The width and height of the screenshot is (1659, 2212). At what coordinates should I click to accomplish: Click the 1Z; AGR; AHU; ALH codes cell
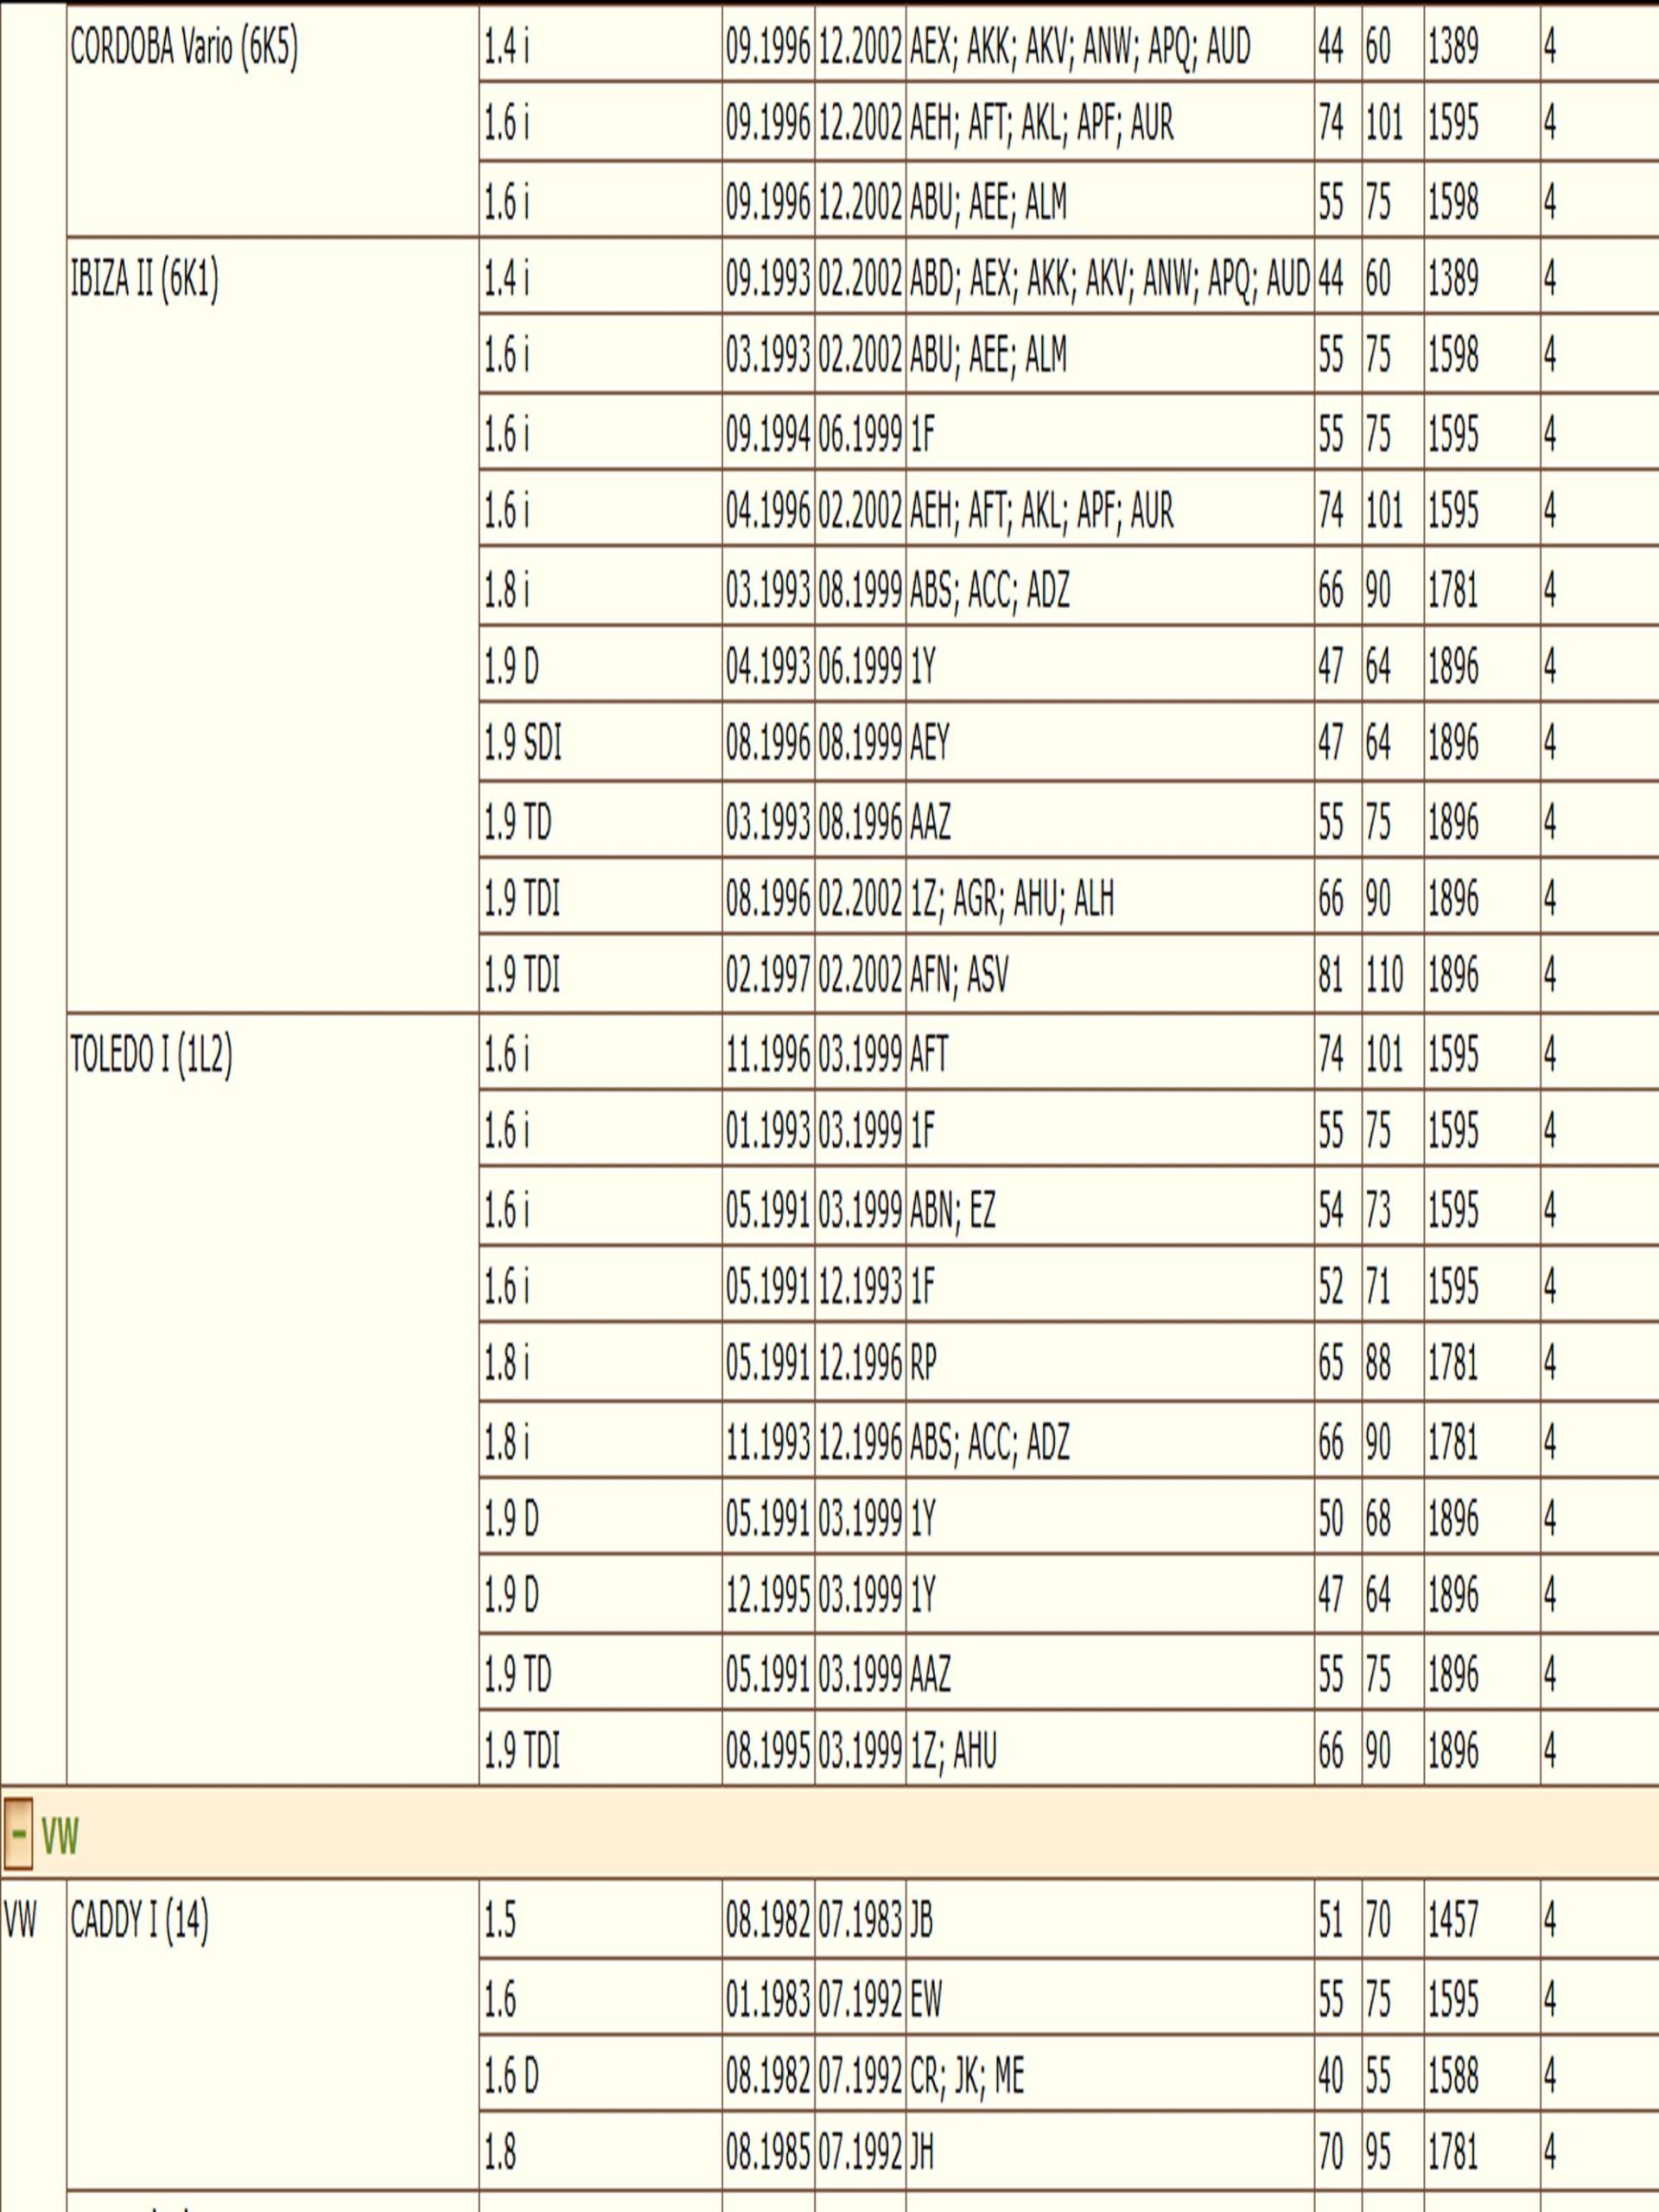click(x=1010, y=898)
